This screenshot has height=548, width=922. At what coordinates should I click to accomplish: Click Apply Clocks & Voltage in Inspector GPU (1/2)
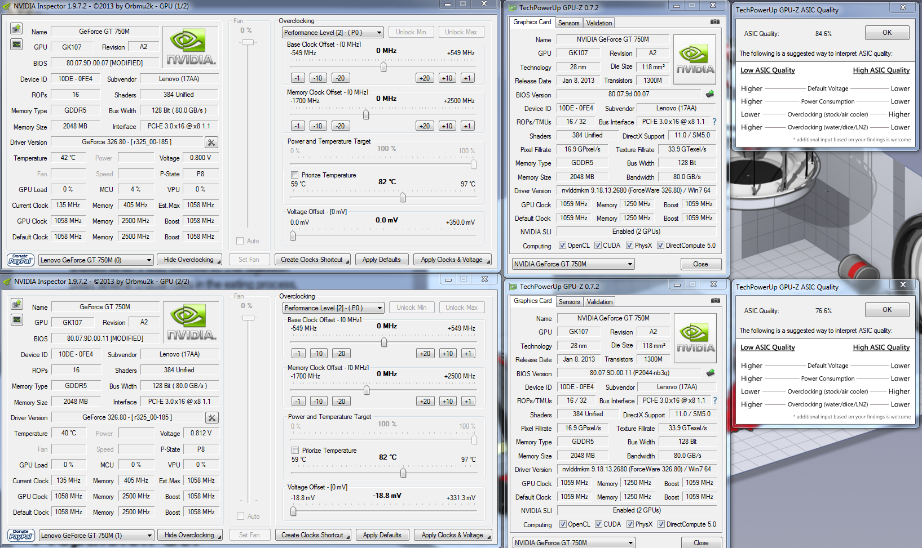[452, 260]
